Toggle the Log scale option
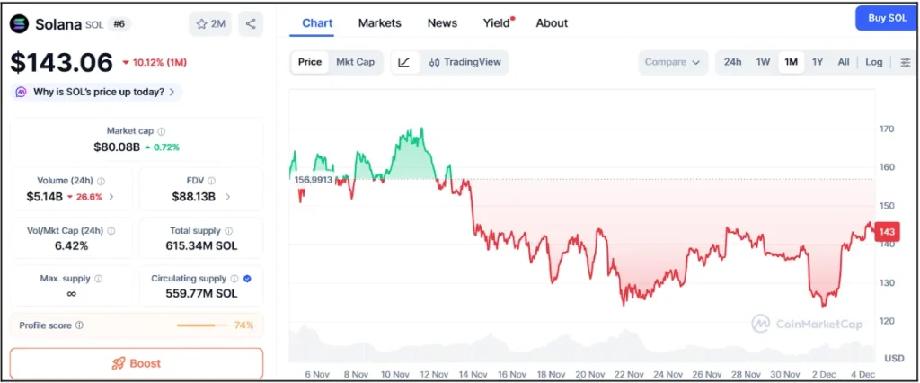Screen dimensions: 920x383 [874, 62]
